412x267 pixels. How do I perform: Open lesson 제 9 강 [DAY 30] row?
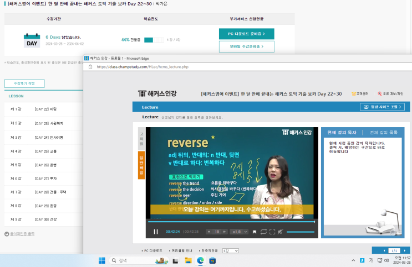tap(44, 219)
